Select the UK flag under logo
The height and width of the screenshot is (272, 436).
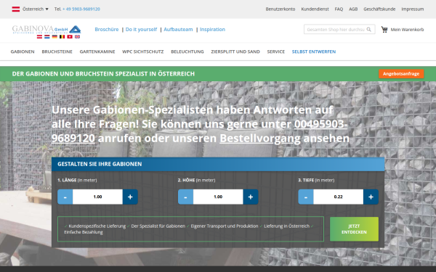click(77, 37)
